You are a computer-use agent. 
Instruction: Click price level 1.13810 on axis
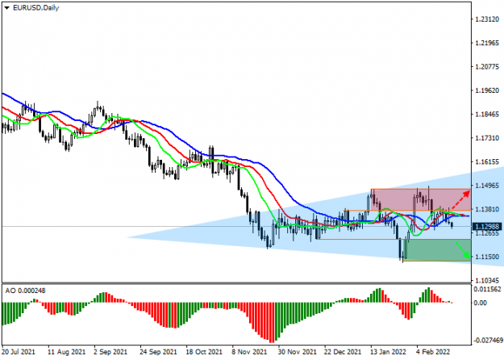(x=487, y=209)
